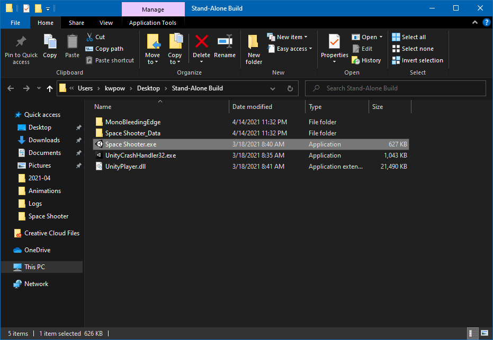Open address bar history dropdown chevron

[x=273, y=88]
